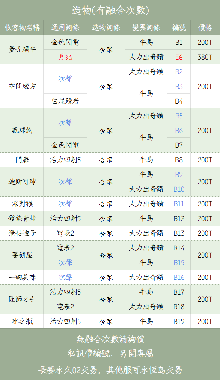Select the 白崖殘岩 cell
Screen dimensions: 220x380
coord(65,101)
